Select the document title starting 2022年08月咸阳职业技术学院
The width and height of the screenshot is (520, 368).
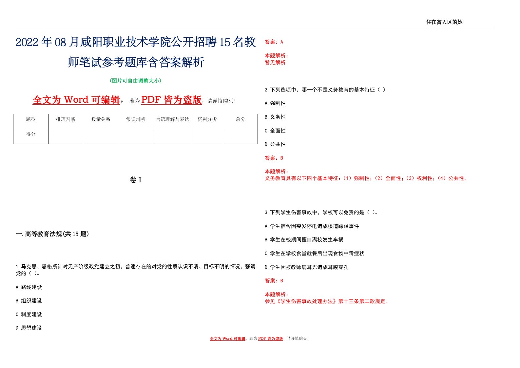click(x=136, y=52)
